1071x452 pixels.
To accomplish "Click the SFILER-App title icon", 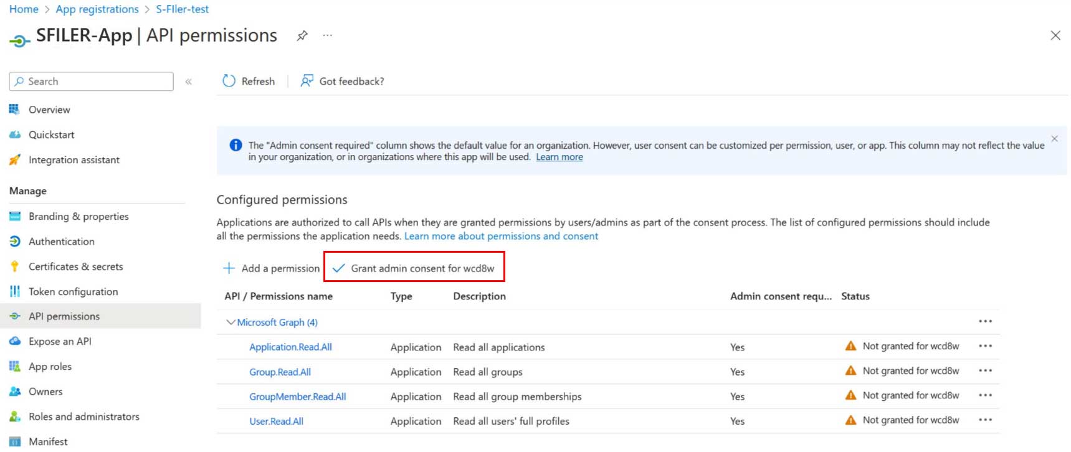I will point(19,41).
